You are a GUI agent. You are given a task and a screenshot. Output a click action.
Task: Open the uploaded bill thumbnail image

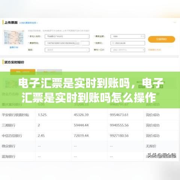click(x=13, y=37)
